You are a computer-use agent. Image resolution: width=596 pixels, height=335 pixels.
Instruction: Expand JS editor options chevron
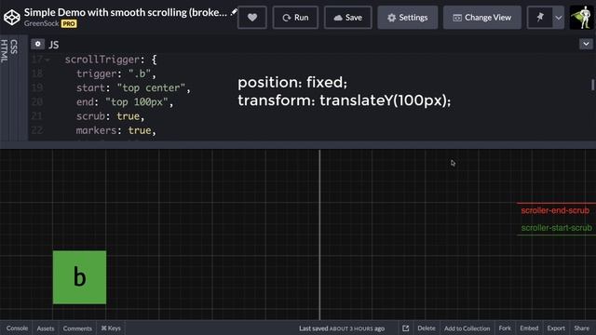(586, 44)
